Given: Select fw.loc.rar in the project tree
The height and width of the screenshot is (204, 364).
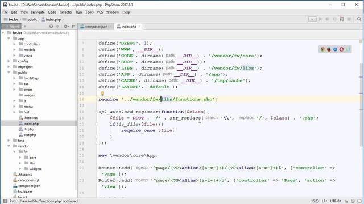Looking at the screenshot, I should tap(25, 192).
